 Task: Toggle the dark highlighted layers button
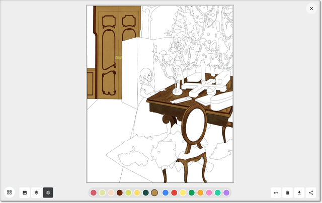(x=48, y=192)
